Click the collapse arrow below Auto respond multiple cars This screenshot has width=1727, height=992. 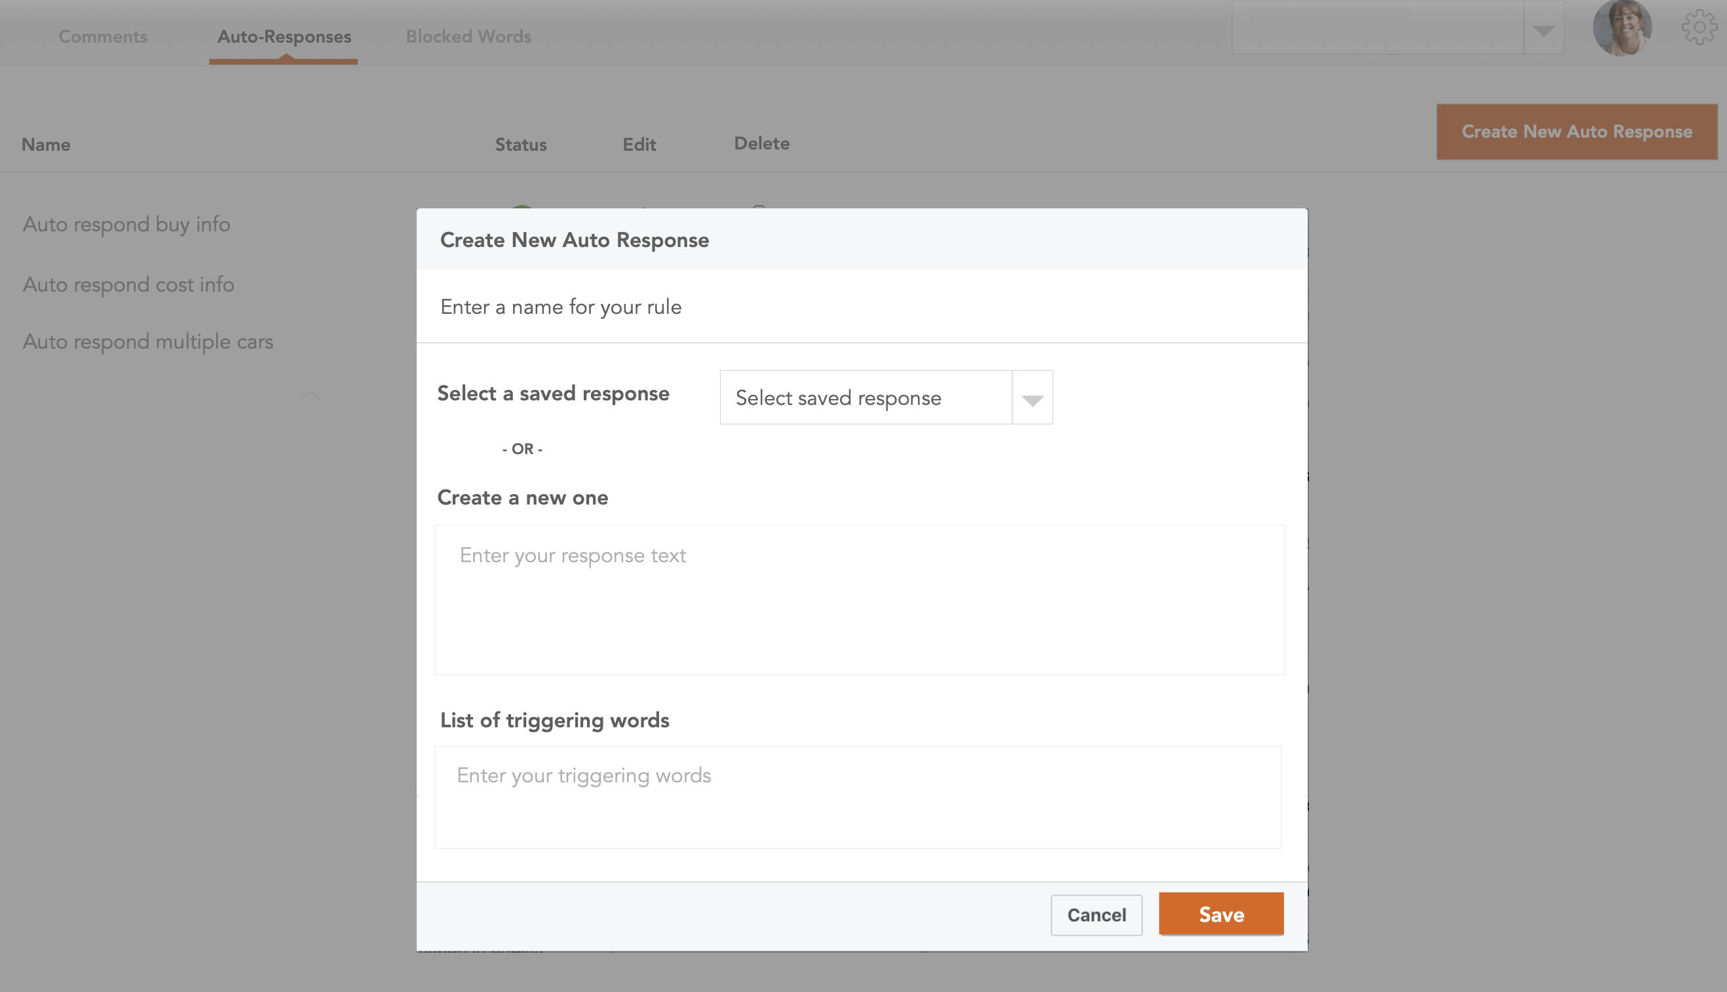point(311,395)
